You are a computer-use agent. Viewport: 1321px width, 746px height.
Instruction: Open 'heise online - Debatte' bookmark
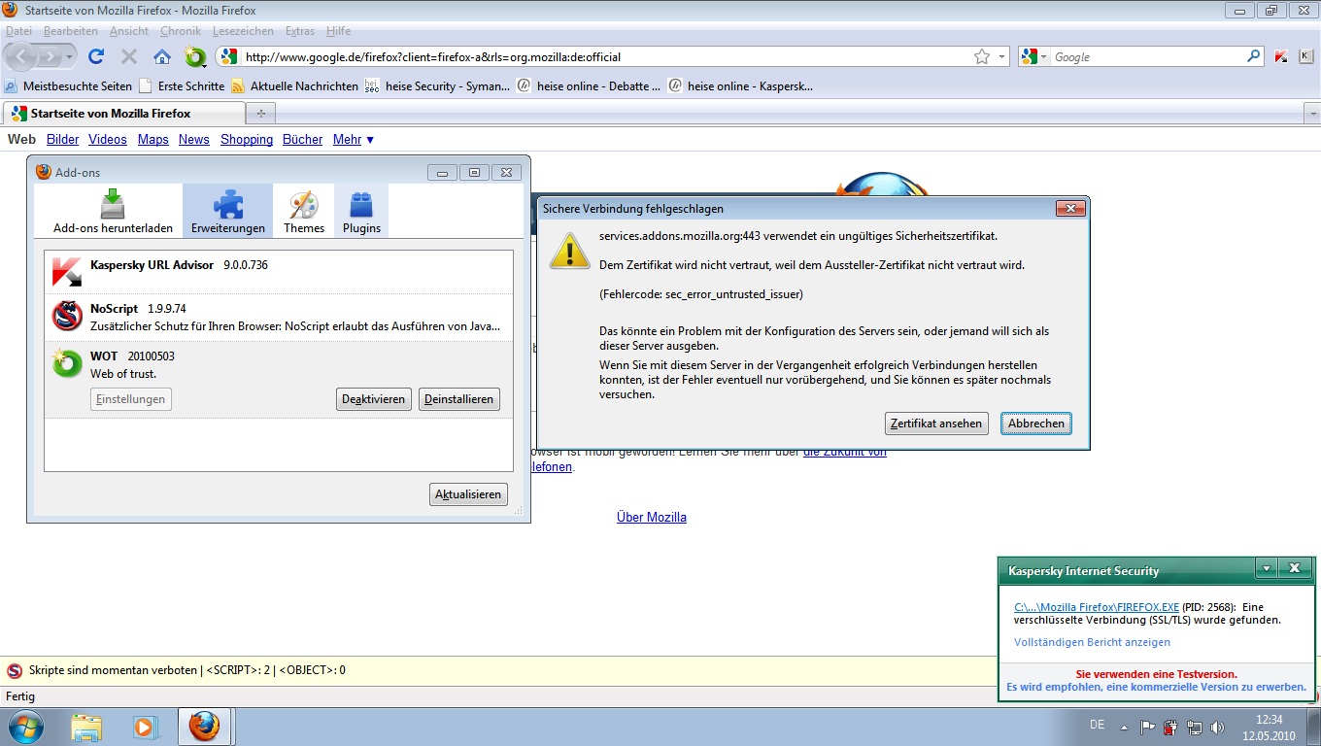click(589, 85)
